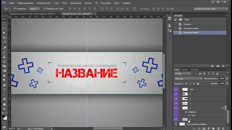Click the background color swatch
Viewport: 232px width, 130px height.
click(x=6, y=118)
